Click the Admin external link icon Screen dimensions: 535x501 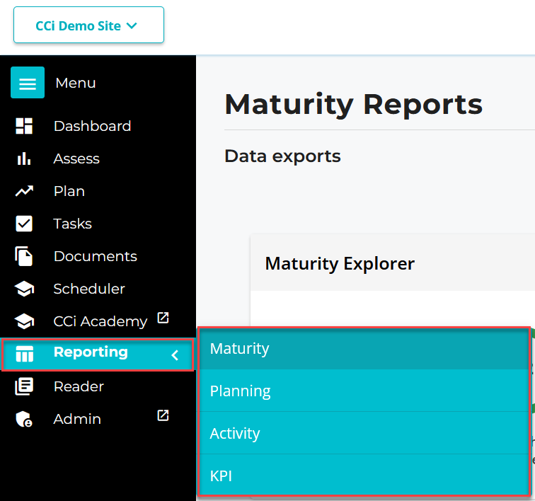pos(163,415)
